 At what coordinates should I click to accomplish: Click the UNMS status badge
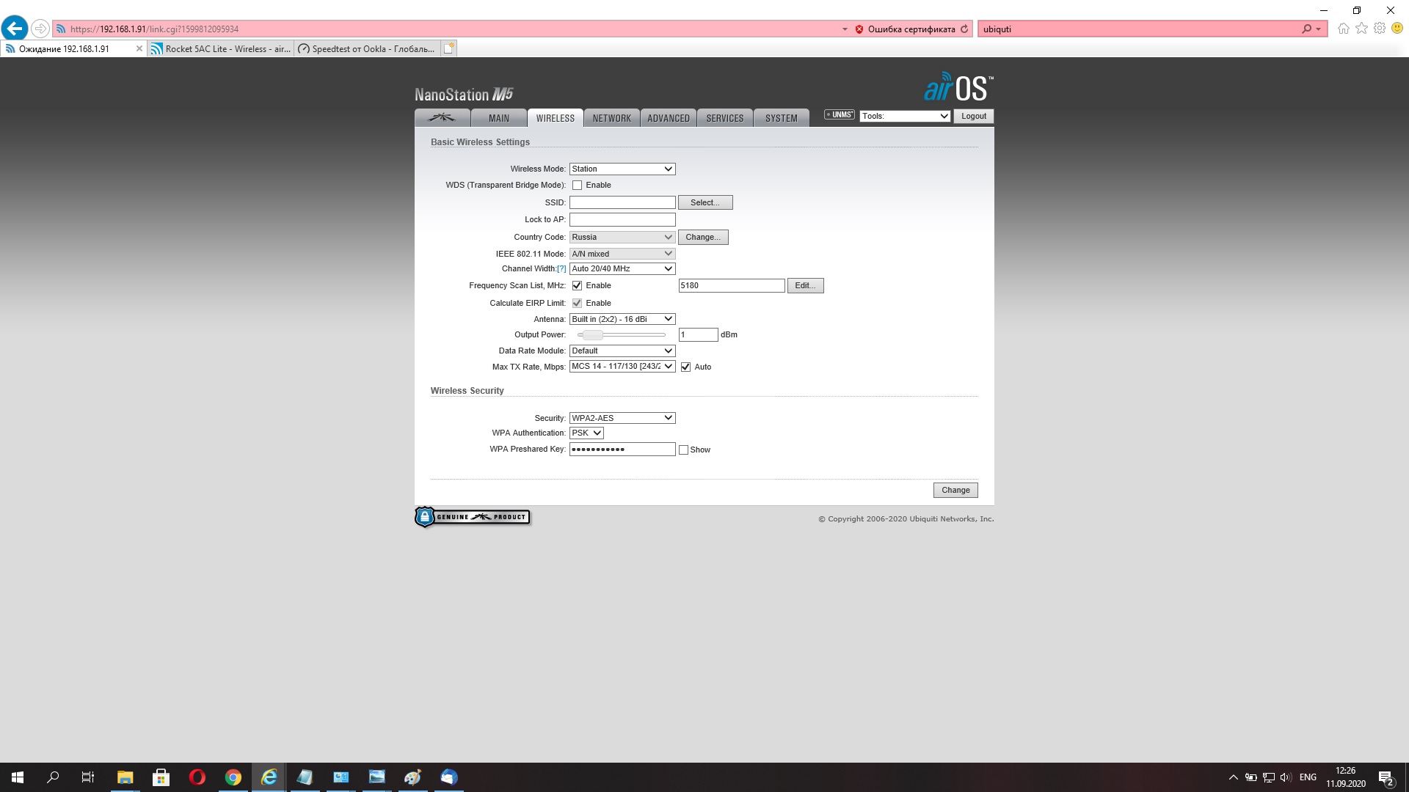pyautogui.click(x=840, y=115)
